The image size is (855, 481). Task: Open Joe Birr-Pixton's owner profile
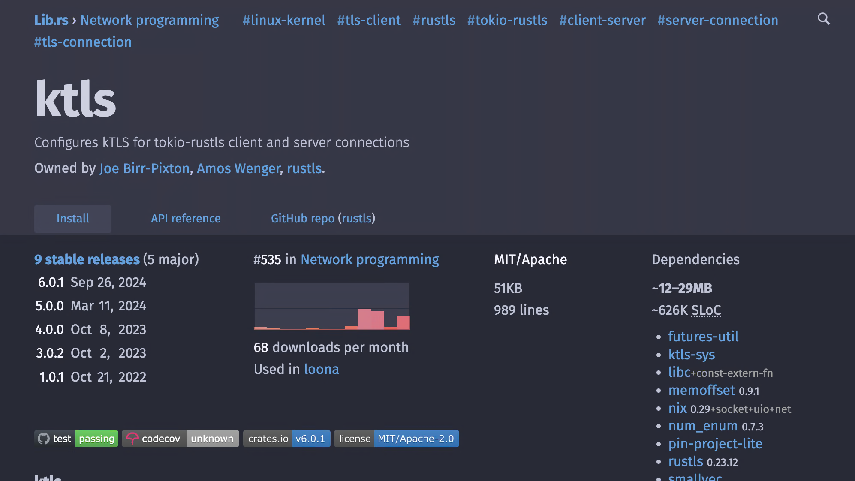144,168
